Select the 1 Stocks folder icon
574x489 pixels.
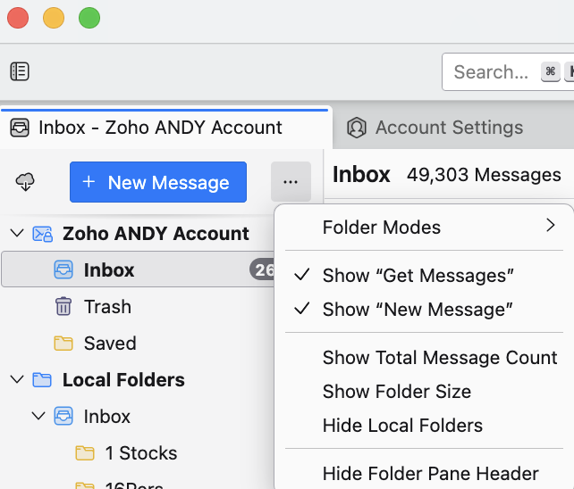pyautogui.click(x=85, y=453)
